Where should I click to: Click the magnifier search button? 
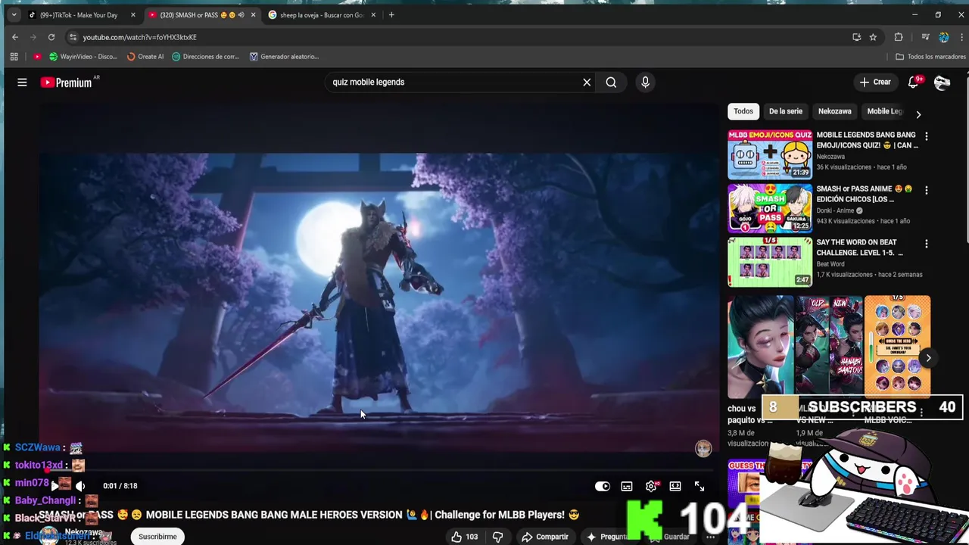point(611,82)
